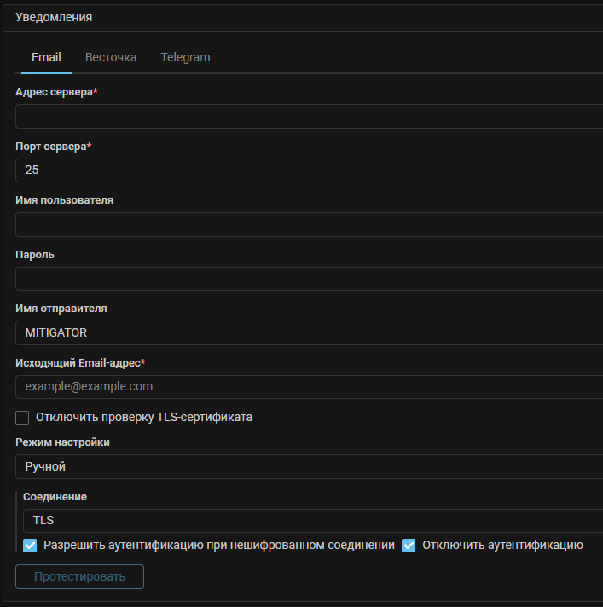The width and height of the screenshot is (603, 607).
Task: Open the Весточка tab
Action: 111,57
